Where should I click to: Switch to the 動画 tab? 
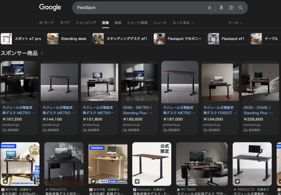pos(118,23)
